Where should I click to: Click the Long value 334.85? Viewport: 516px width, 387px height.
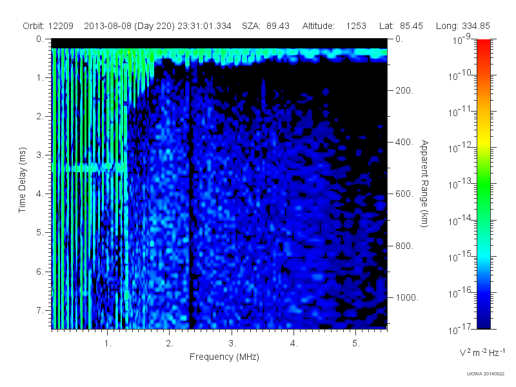[x=476, y=26]
